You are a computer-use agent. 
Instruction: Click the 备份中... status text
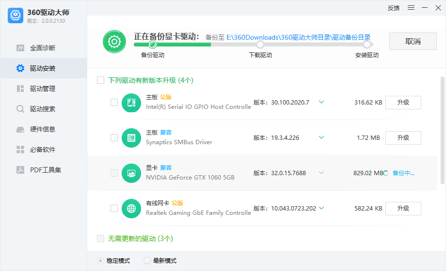(403, 173)
